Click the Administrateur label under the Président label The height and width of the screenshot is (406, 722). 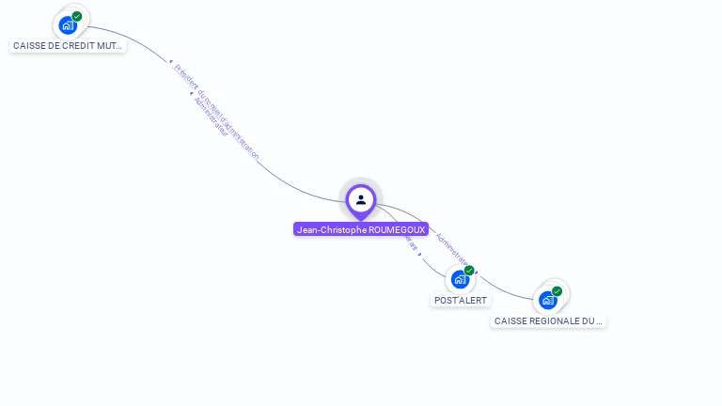[x=211, y=117]
